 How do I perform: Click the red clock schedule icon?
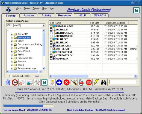click(x=15, y=82)
